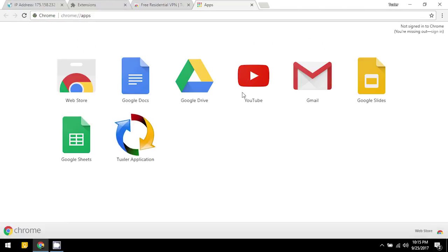Close the Extensions tab
This screenshot has height=252, width=448.
125,5
